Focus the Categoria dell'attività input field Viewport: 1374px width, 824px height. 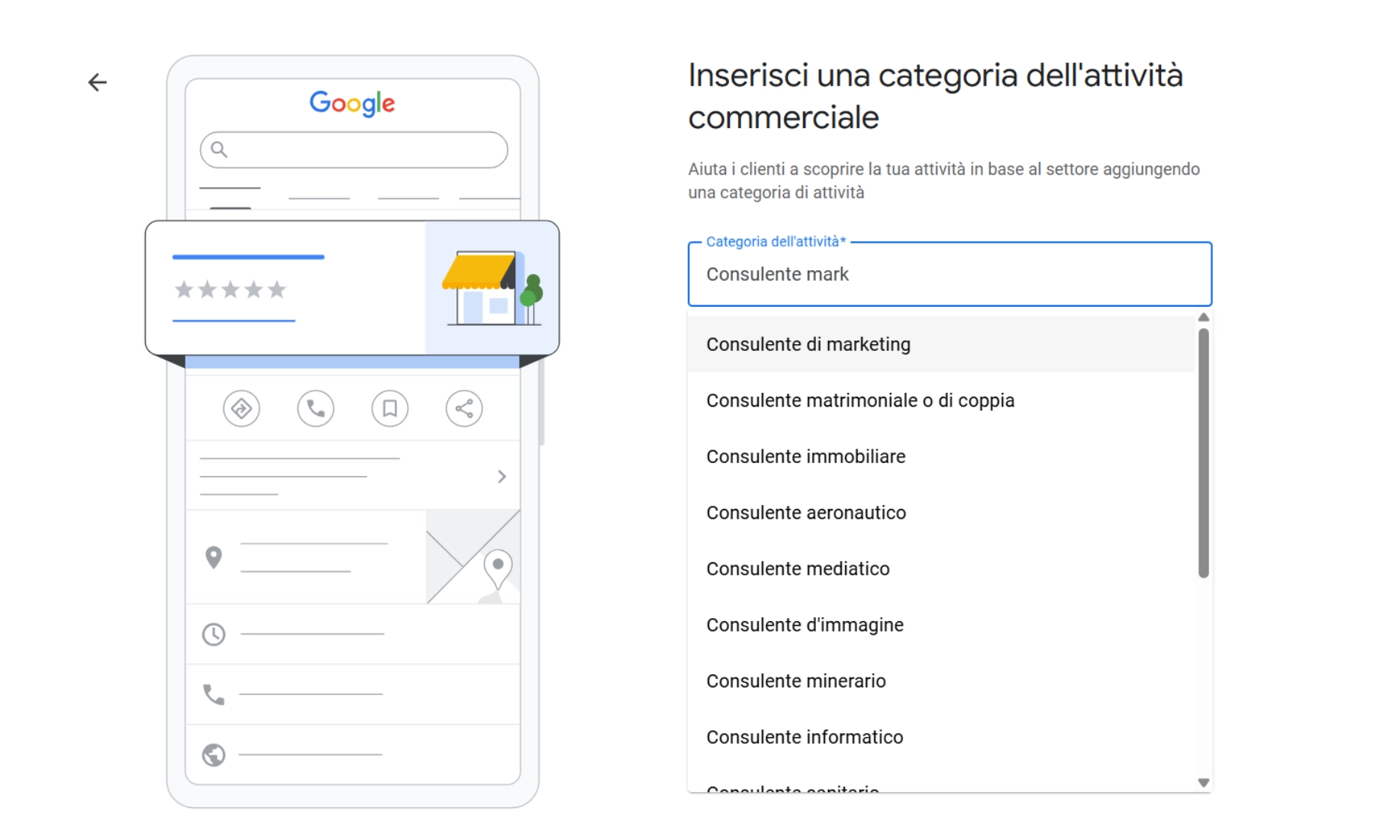pos(950,274)
